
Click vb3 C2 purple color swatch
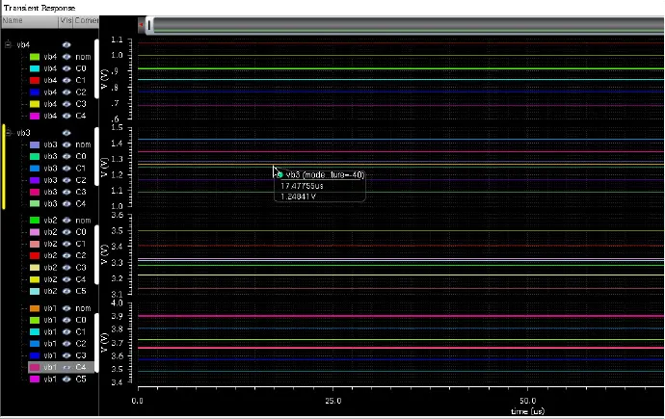pos(35,180)
